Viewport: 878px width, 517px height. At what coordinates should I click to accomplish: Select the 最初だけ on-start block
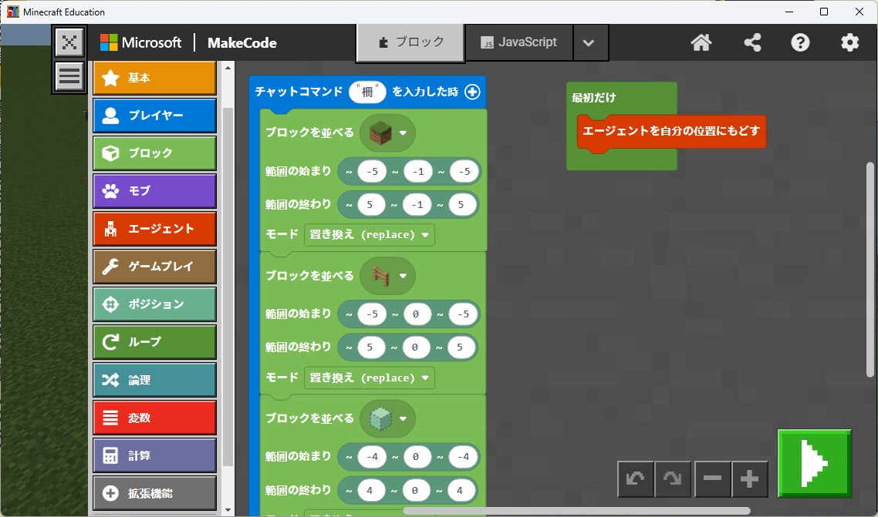pos(594,98)
